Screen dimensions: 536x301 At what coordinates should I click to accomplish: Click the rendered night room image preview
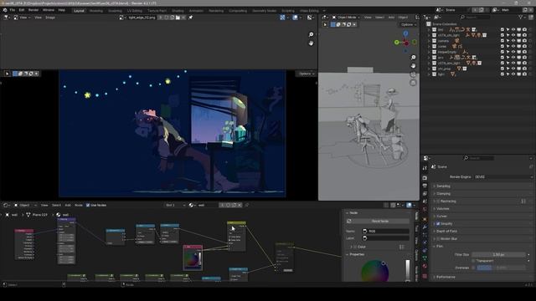pos(172,134)
